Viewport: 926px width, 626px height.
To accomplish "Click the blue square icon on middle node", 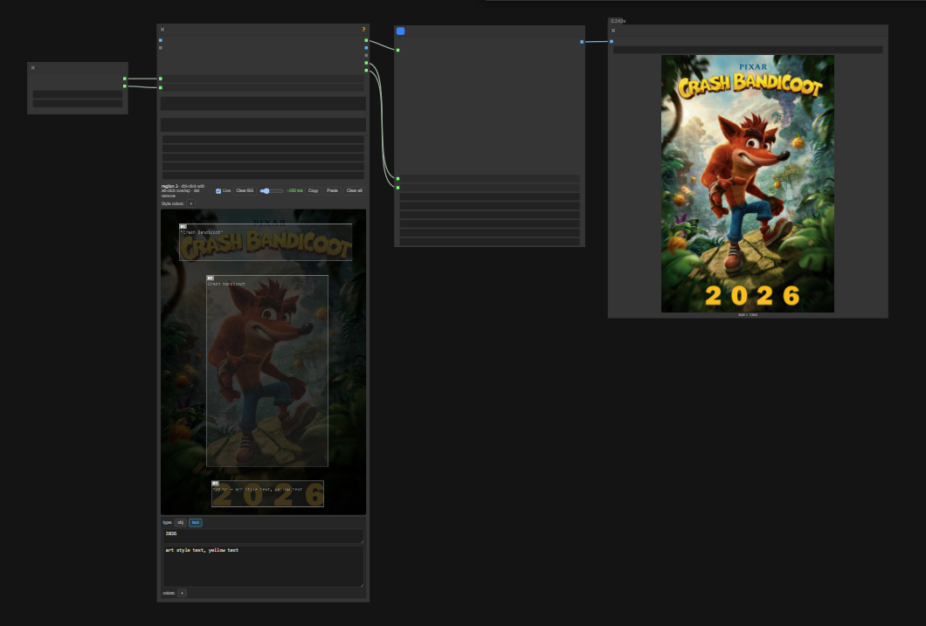I will coord(400,31).
